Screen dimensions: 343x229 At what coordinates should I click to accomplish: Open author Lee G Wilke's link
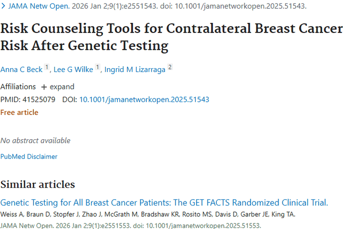click(x=73, y=70)
